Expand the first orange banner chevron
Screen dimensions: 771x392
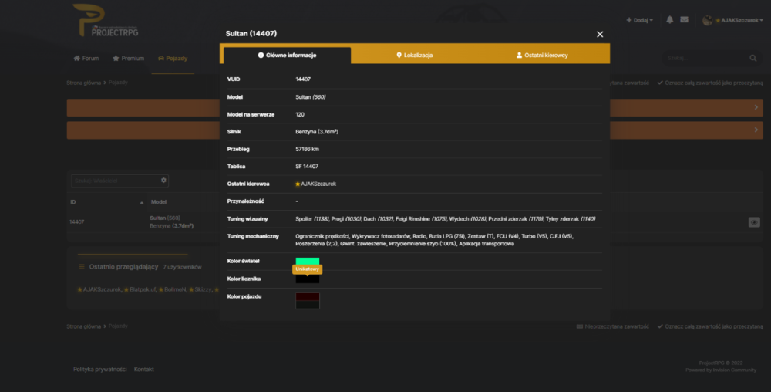click(756, 107)
